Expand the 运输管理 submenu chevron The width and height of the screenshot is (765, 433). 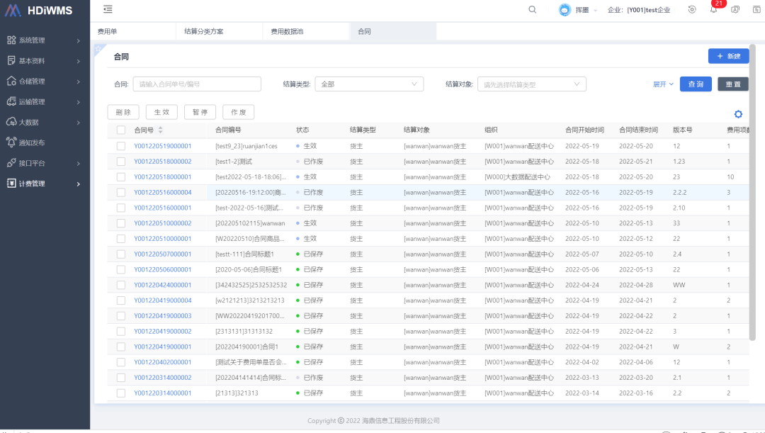[x=78, y=102]
